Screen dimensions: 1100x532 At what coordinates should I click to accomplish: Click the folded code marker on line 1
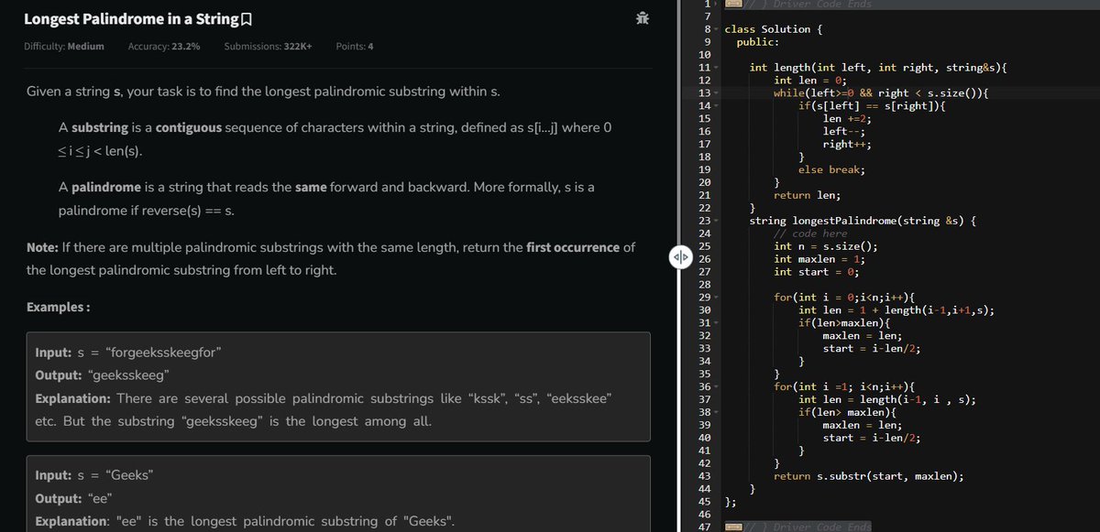click(732, 5)
